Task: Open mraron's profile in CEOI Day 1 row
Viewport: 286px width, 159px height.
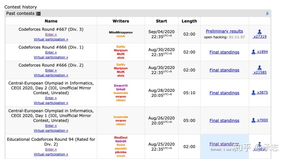Action: [x=121, y=121]
